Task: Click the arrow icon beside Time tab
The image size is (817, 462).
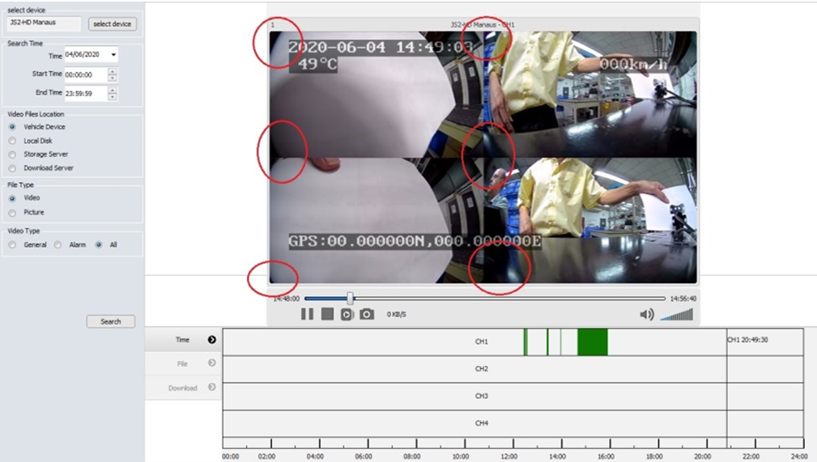Action: tap(211, 340)
